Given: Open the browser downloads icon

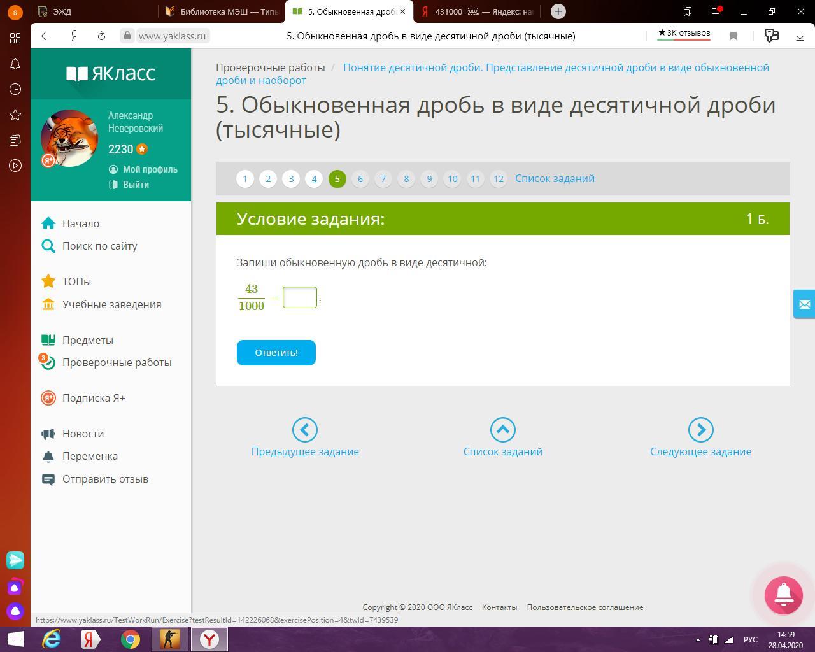Looking at the screenshot, I should pos(800,36).
